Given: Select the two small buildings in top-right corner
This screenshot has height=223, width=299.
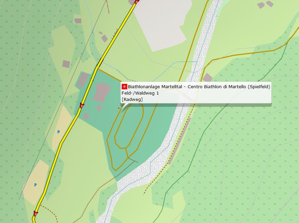Looking at the screenshot, I should click(x=265, y=4).
